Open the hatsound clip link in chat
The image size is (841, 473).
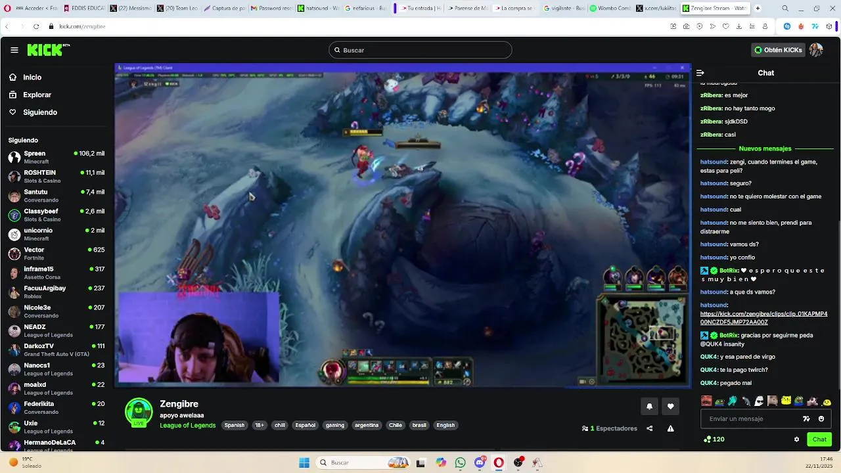[x=763, y=318]
